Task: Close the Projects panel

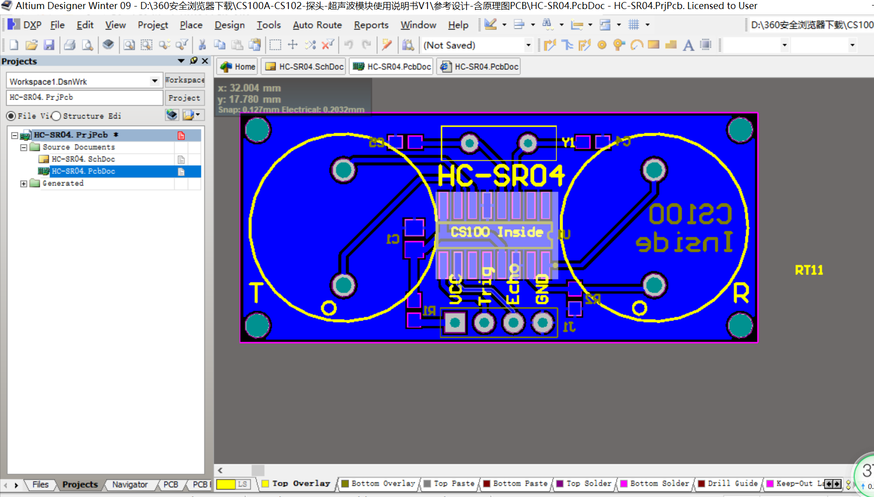Action: 205,61
